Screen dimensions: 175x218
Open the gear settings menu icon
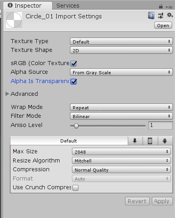(170, 15)
